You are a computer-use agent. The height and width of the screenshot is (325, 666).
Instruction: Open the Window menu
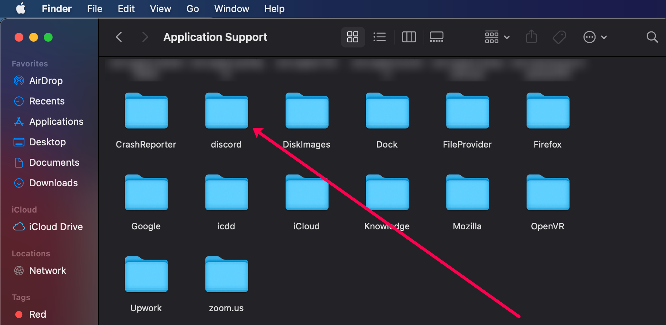tap(231, 8)
